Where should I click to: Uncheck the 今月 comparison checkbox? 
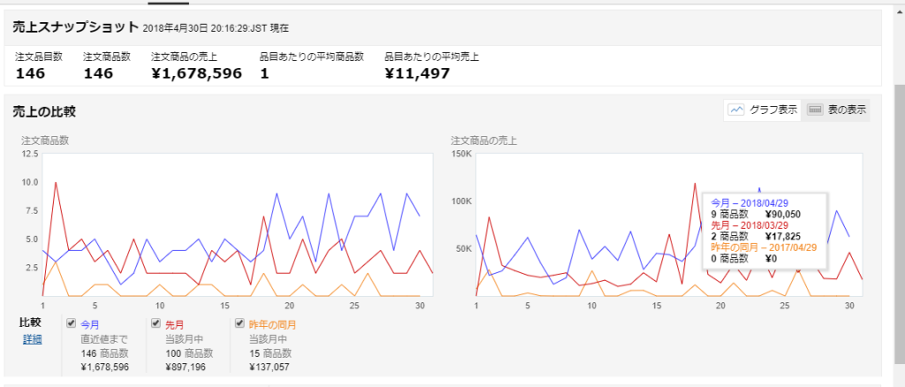pyautogui.click(x=70, y=323)
